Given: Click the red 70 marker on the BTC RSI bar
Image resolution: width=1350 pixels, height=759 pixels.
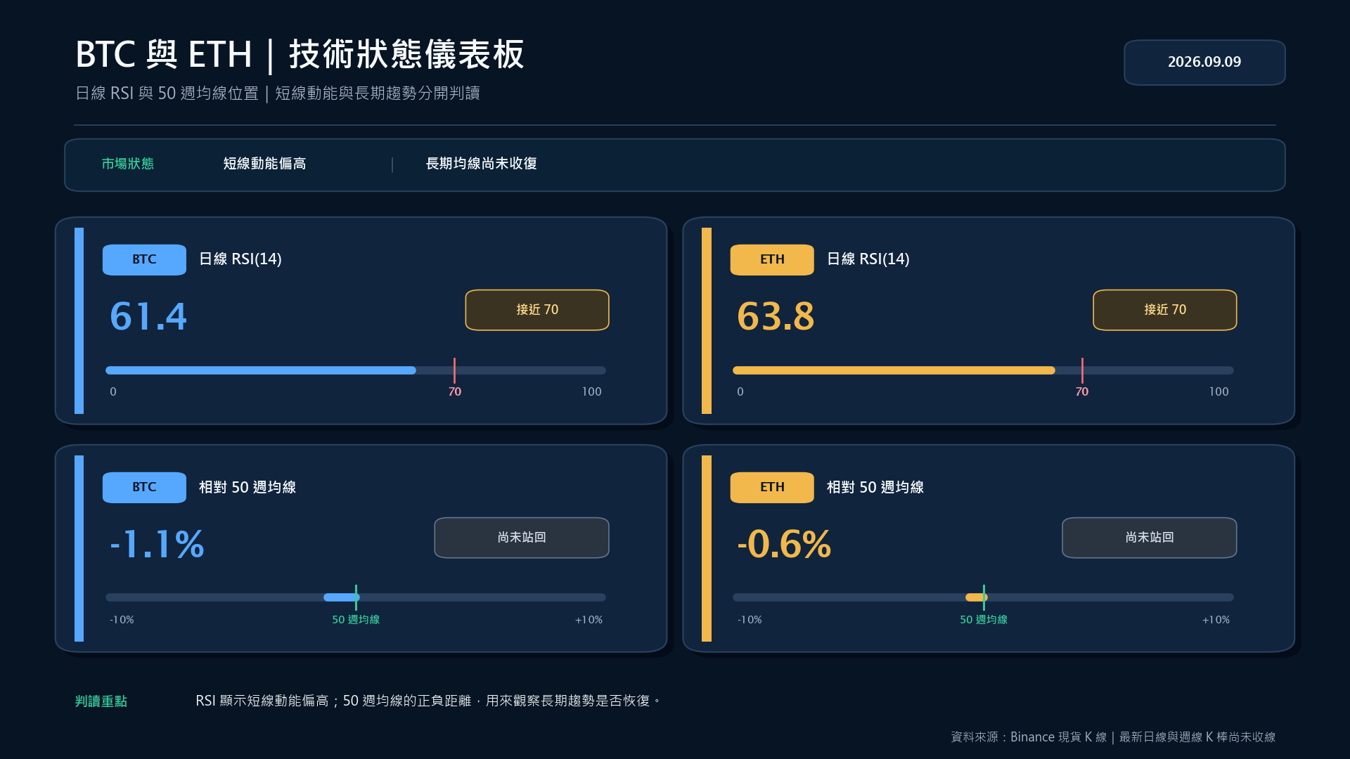Looking at the screenshot, I should 454,370.
